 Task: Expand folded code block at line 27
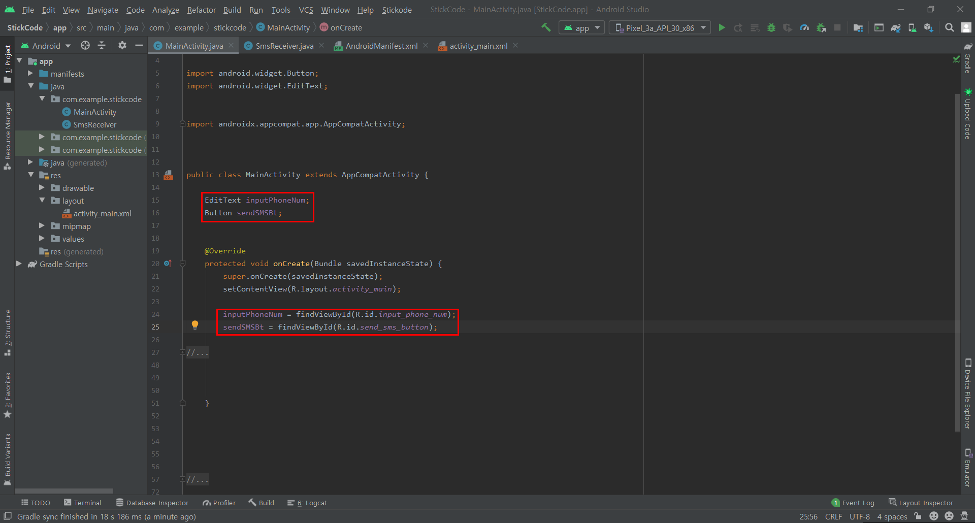[182, 352]
